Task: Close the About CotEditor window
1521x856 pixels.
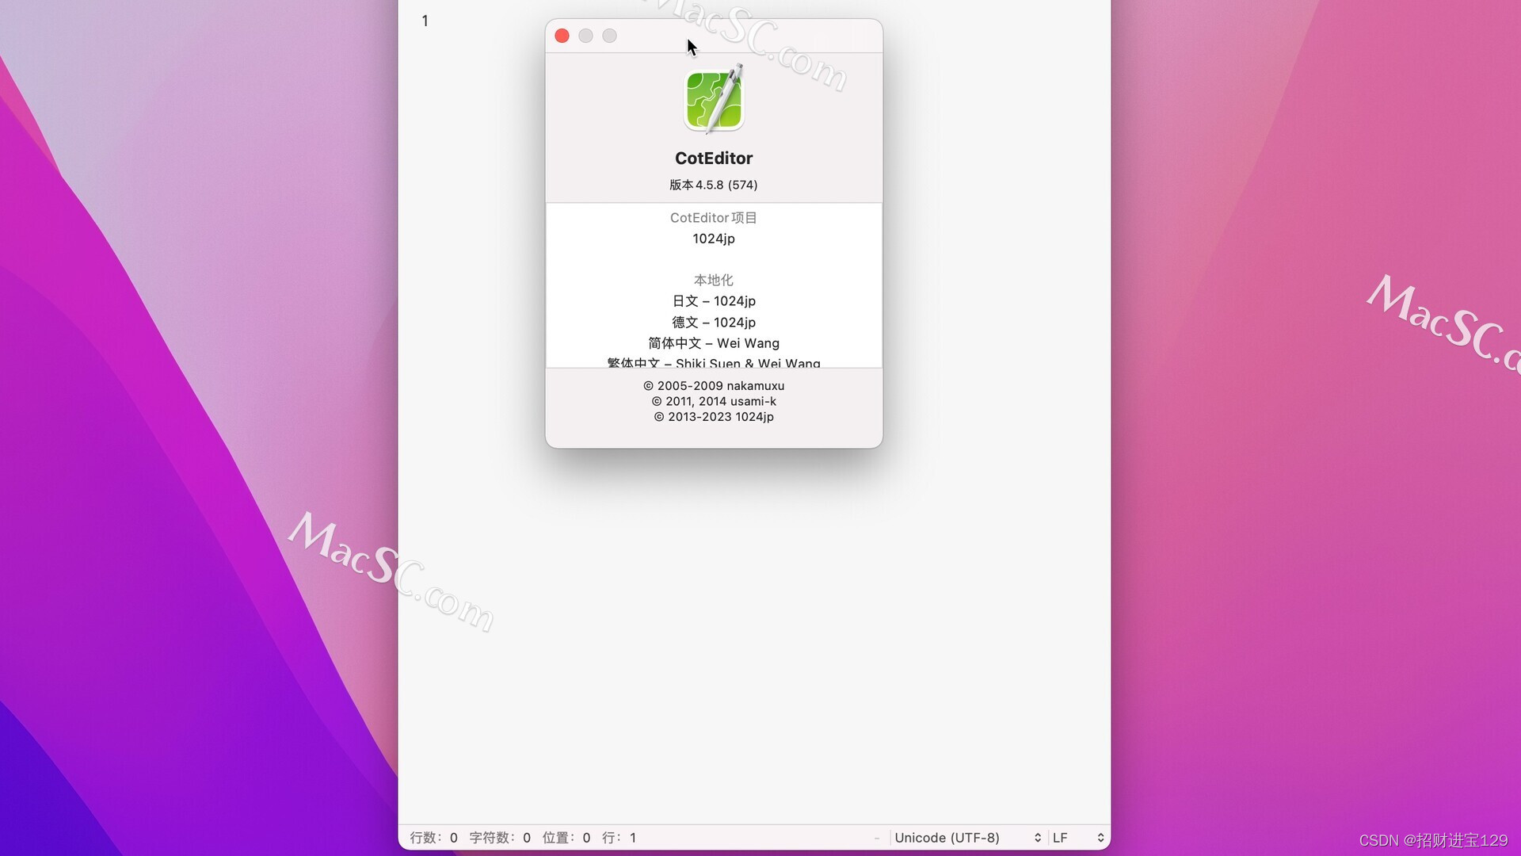Action: [x=562, y=36]
